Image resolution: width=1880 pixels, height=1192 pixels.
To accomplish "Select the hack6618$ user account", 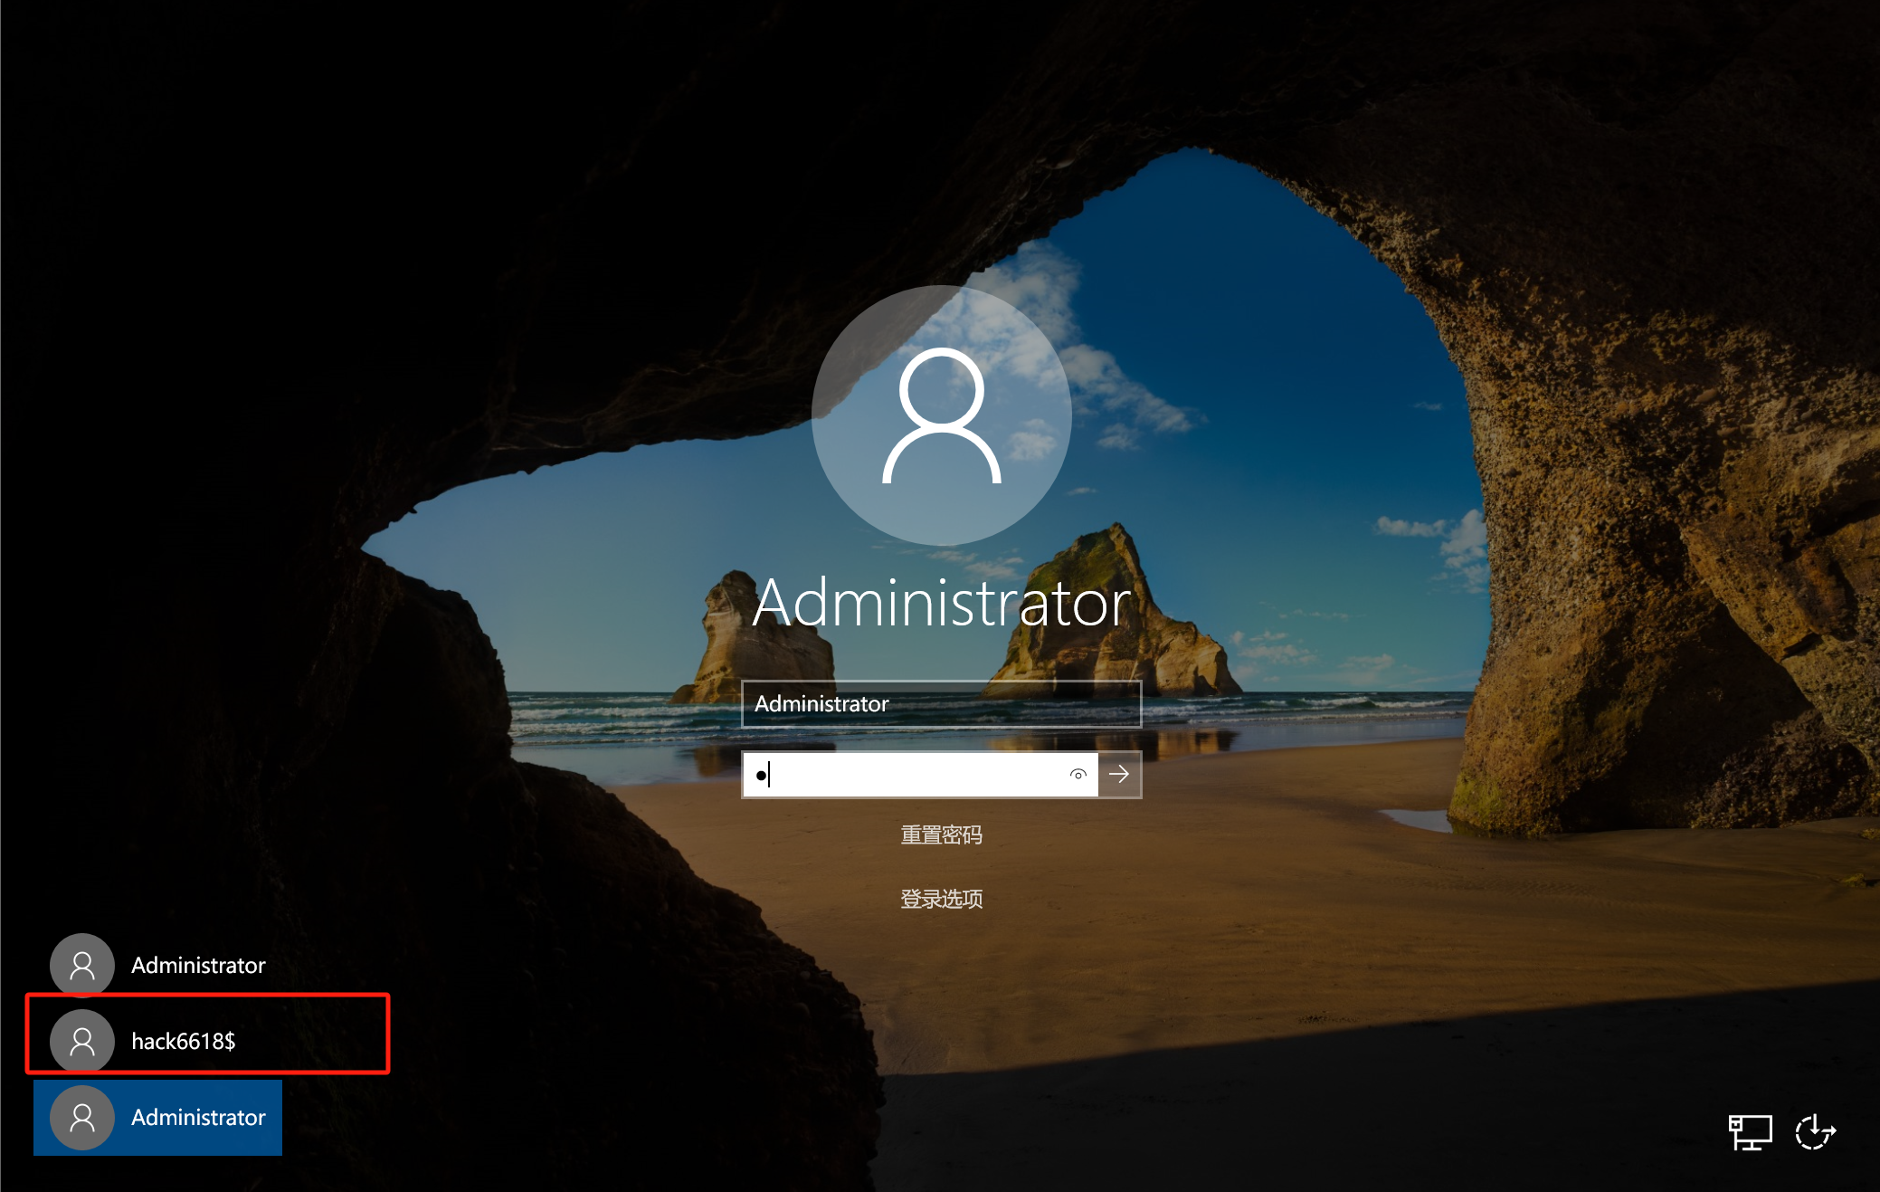I will (158, 1041).
